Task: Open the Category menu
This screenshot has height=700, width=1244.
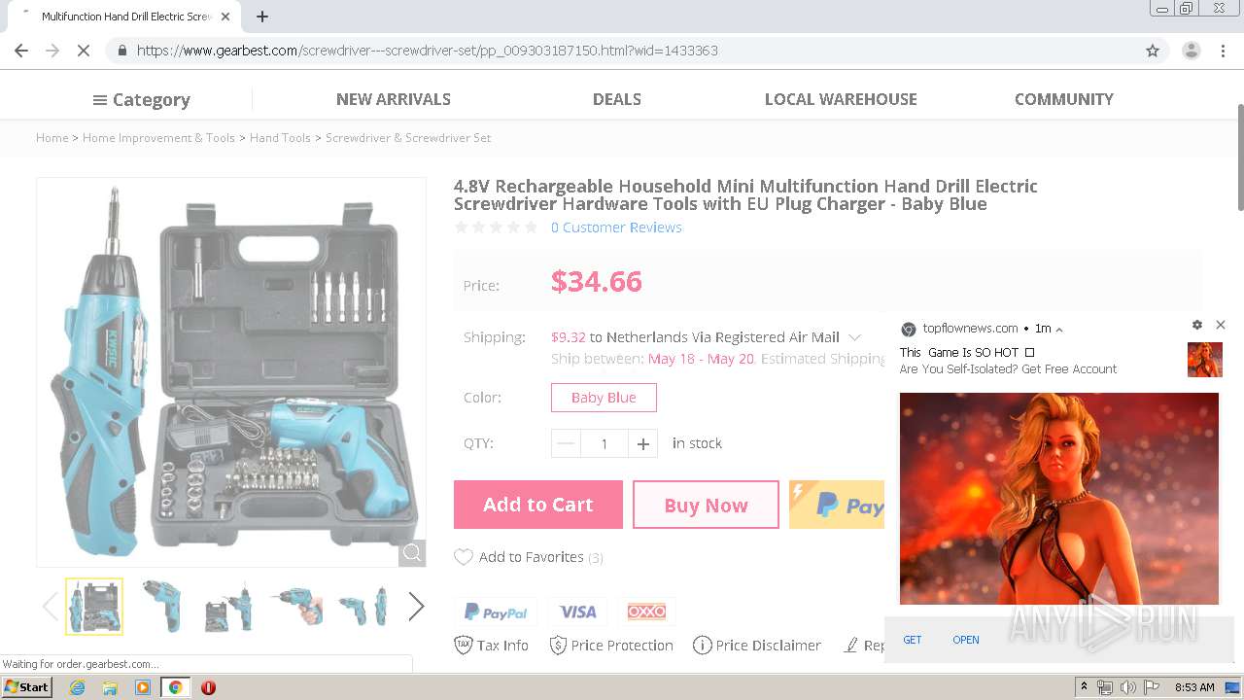Action: (x=142, y=99)
